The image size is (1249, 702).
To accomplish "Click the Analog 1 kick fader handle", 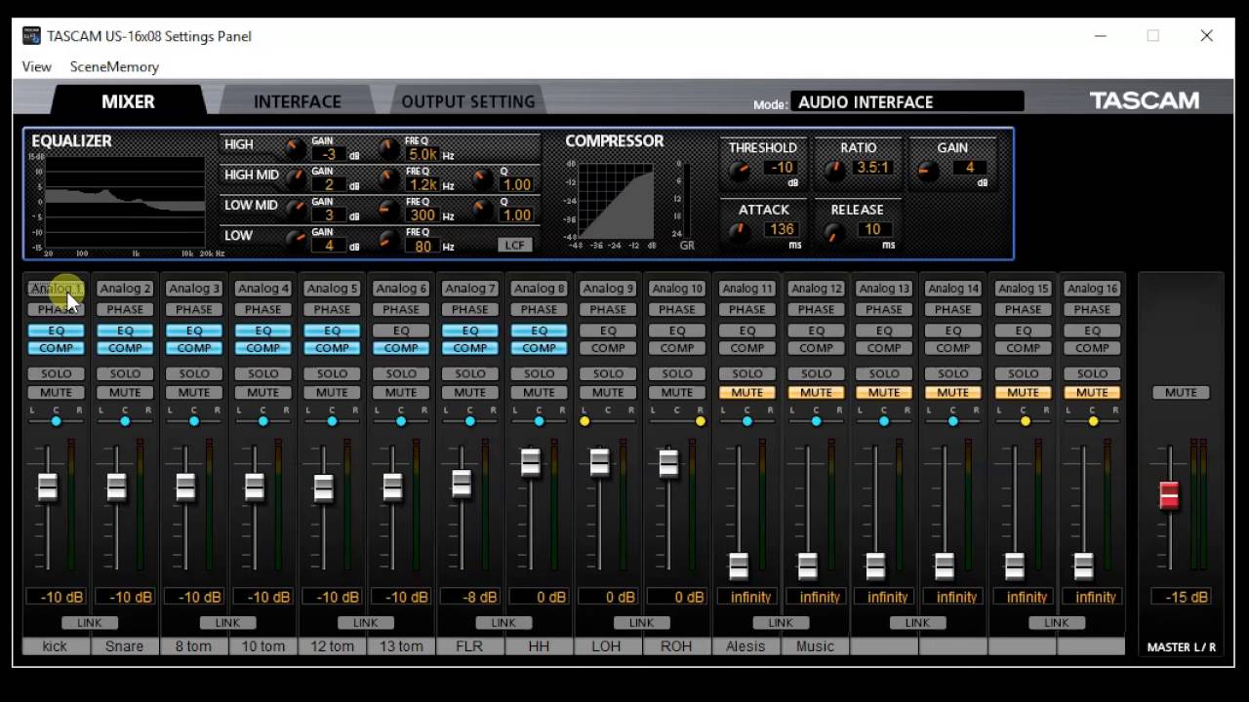I will pyautogui.click(x=47, y=487).
